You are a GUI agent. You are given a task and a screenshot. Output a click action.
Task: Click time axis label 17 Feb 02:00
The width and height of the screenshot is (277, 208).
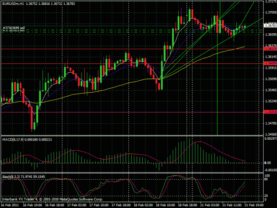pyautogui.click(x=77, y=205)
